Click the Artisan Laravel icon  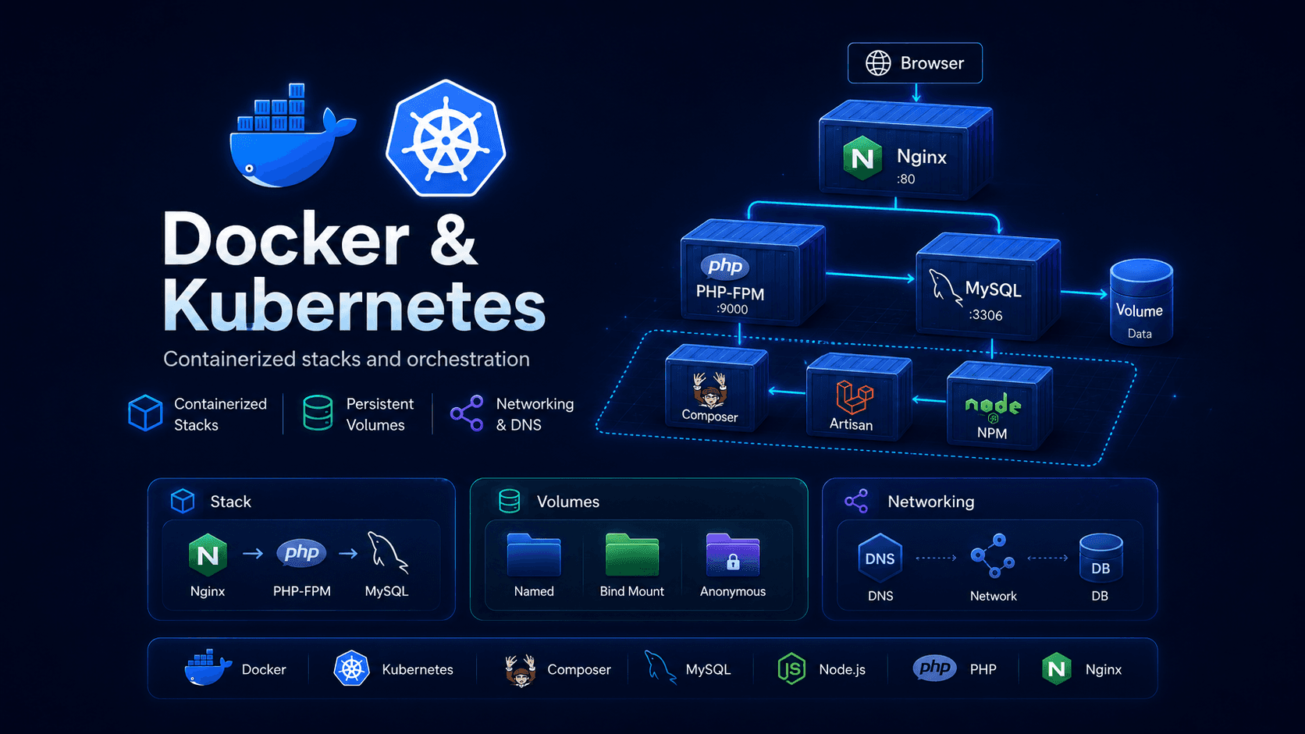pos(853,397)
